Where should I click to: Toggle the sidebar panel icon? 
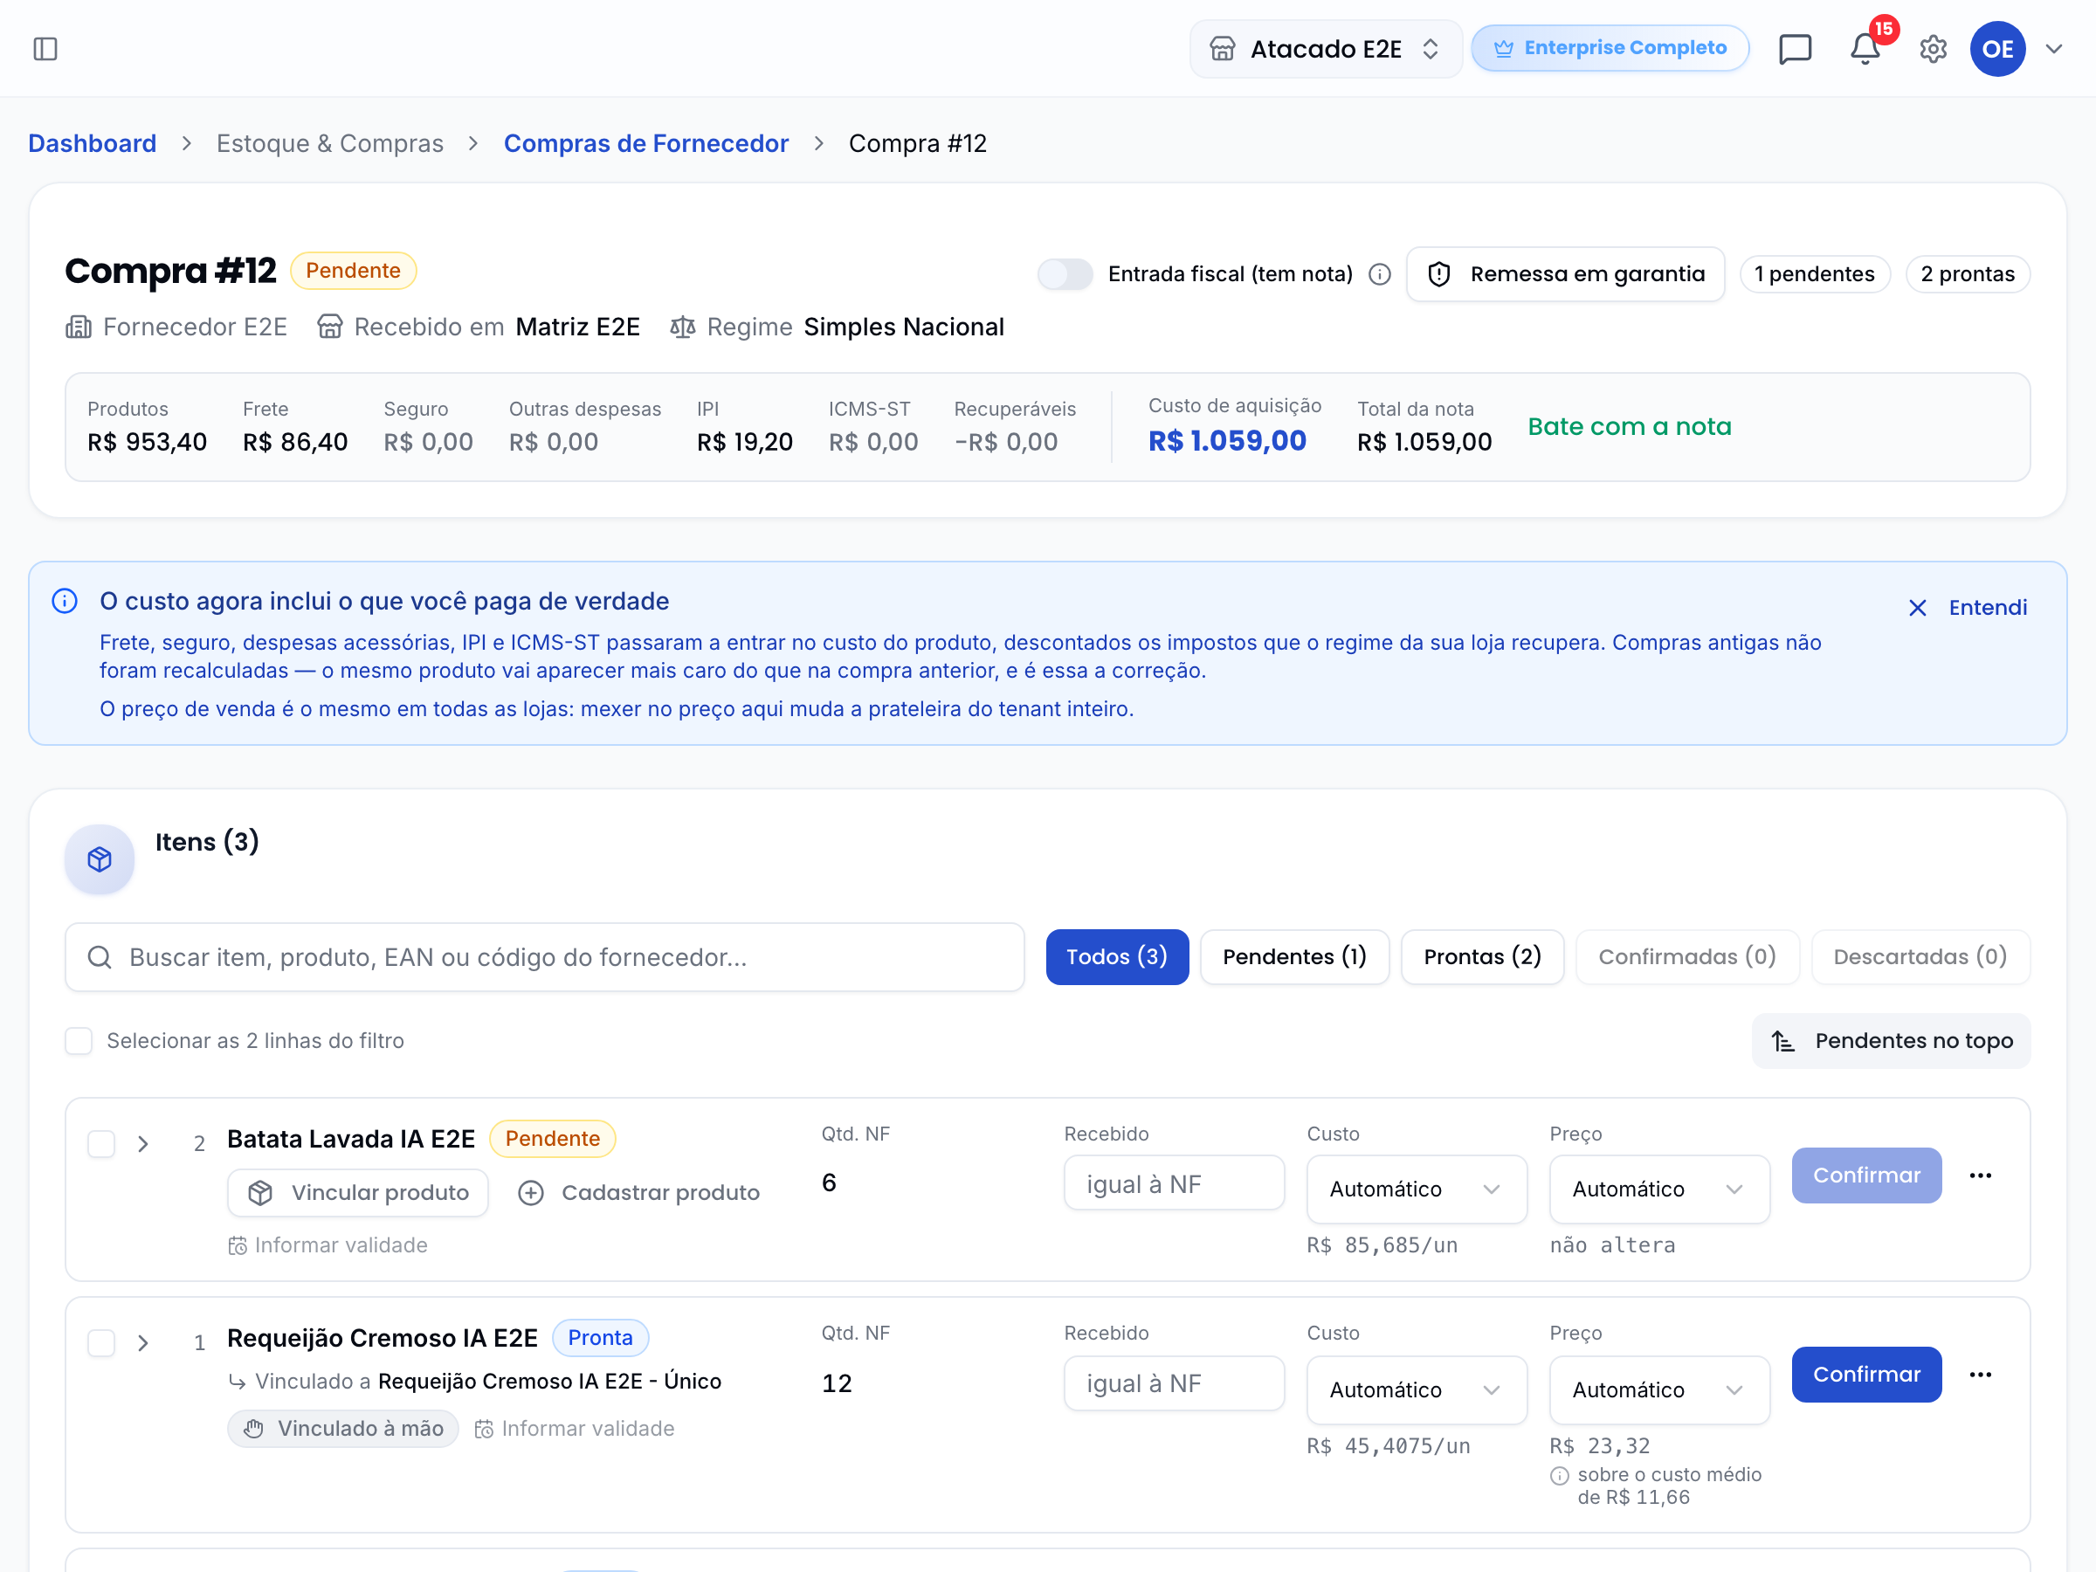tap(45, 48)
